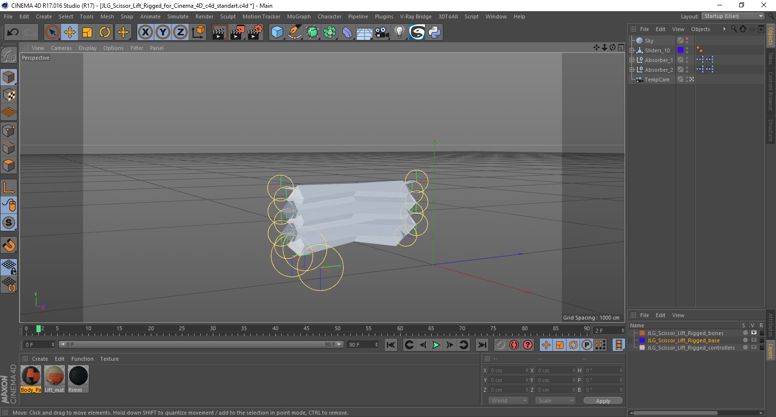Image resolution: width=776 pixels, height=417 pixels.
Task: Go to start of timeline
Action: click(391, 345)
